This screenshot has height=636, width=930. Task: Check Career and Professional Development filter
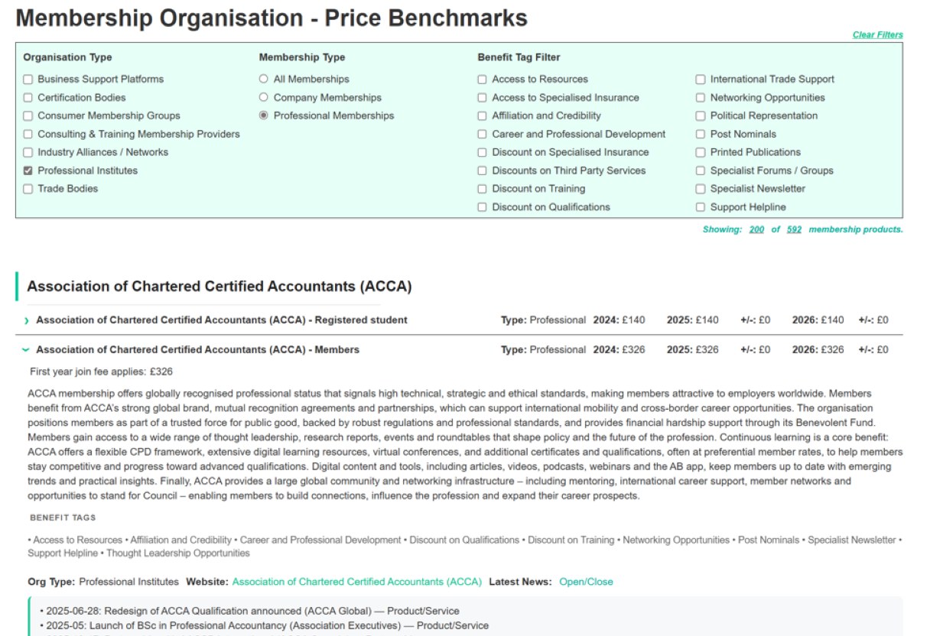coord(482,135)
